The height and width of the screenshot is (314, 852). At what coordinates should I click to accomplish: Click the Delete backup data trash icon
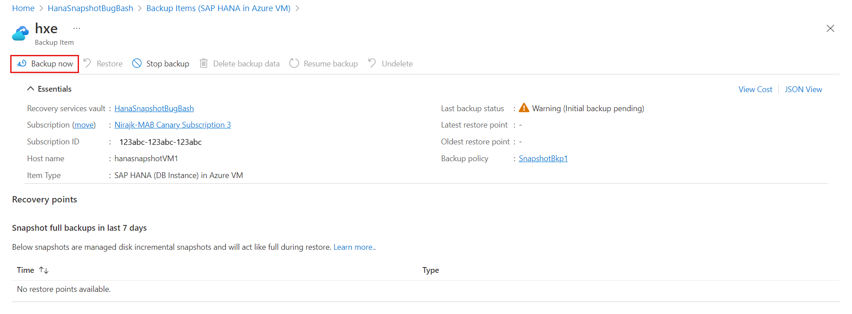204,63
